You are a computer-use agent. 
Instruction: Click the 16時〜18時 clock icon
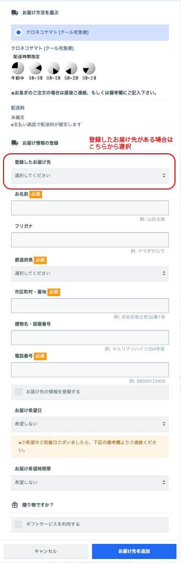(54, 68)
